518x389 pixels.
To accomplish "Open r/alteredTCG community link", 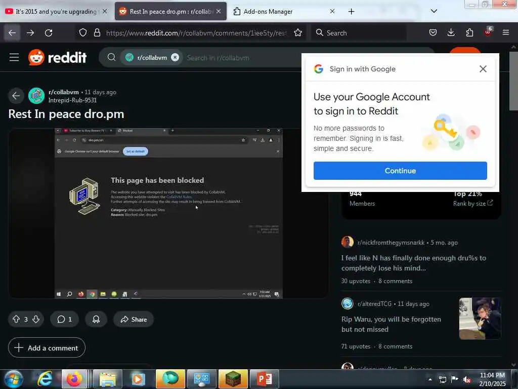I will (374, 304).
